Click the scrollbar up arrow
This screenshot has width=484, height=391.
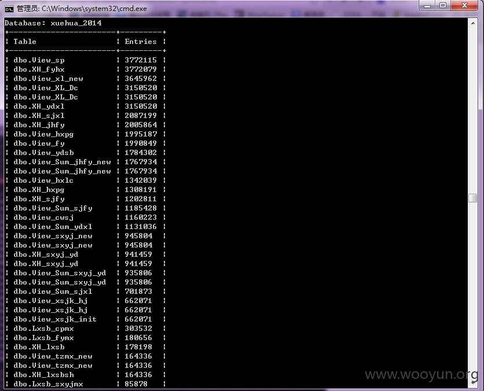coord(472,23)
